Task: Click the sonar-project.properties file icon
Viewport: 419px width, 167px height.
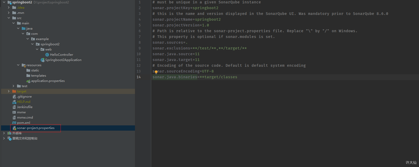Action: 14,128
